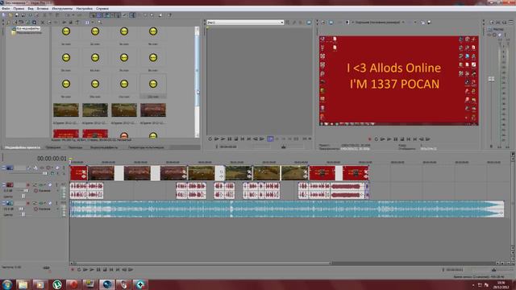The width and height of the screenshot is (516, 290).
Task: Open the Файл menu
Action: point(6,9)
